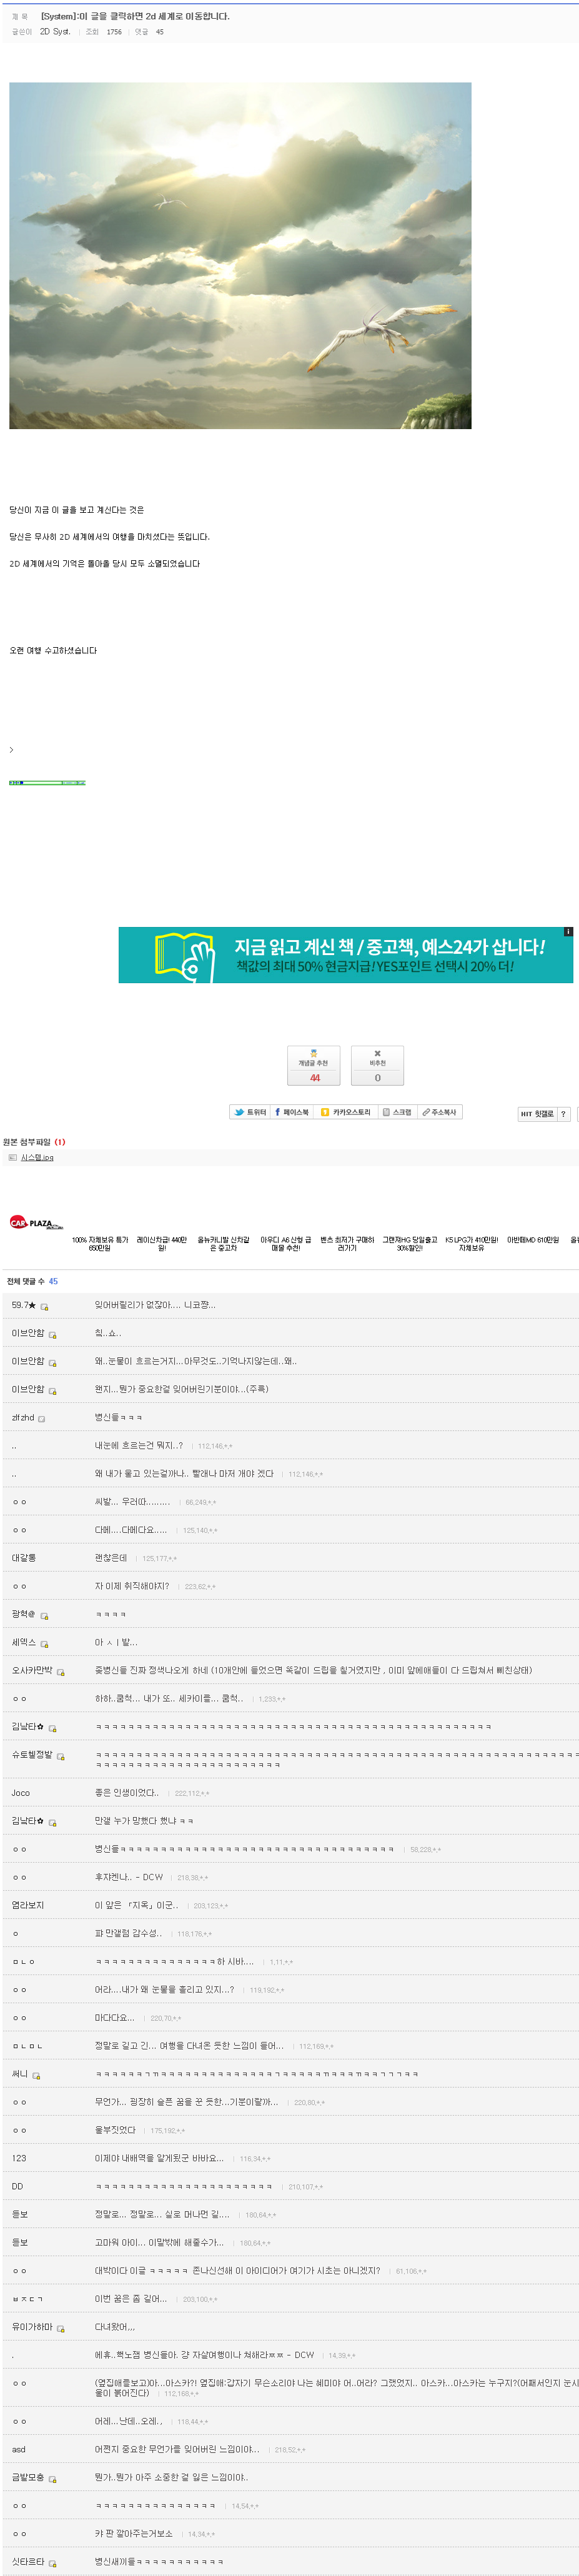Viewport: 579px width, 2576px height.
Task: Click the gallog icon next to zlfzhd
Action: pyautogui.click(x=41, y=1419)
